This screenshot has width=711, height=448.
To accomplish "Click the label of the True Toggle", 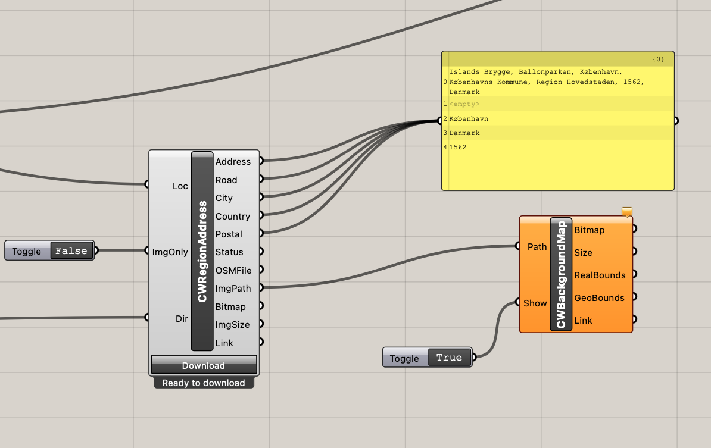I will (x=404, y=358).
